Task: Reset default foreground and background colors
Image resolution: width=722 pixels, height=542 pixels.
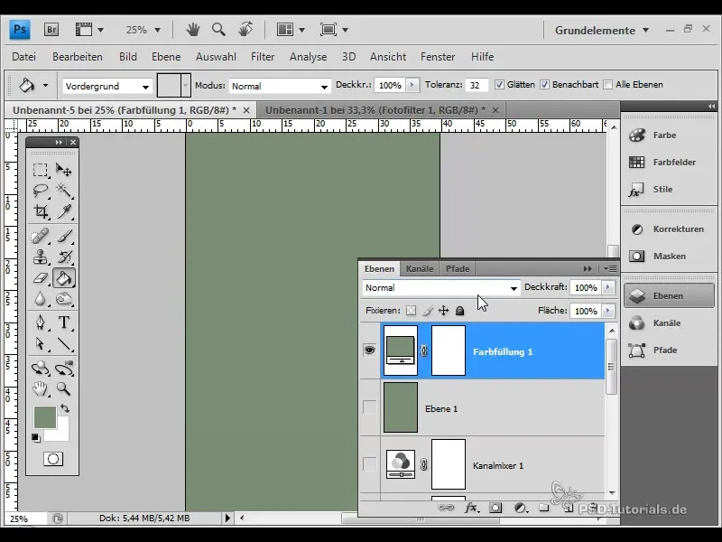Action: pos(35,437)
